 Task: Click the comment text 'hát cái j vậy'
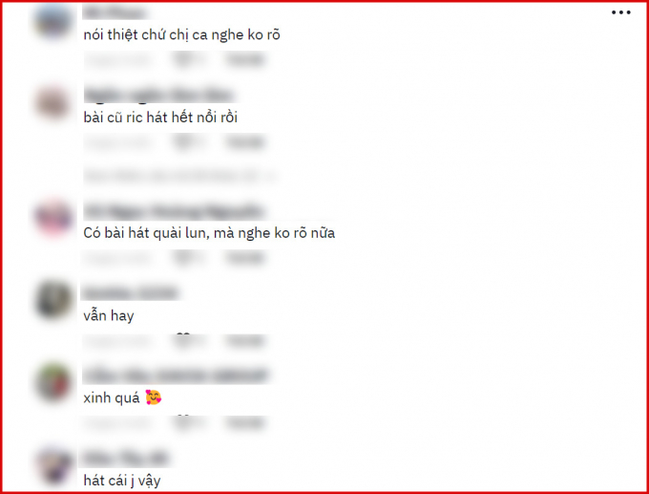[122, 481]
